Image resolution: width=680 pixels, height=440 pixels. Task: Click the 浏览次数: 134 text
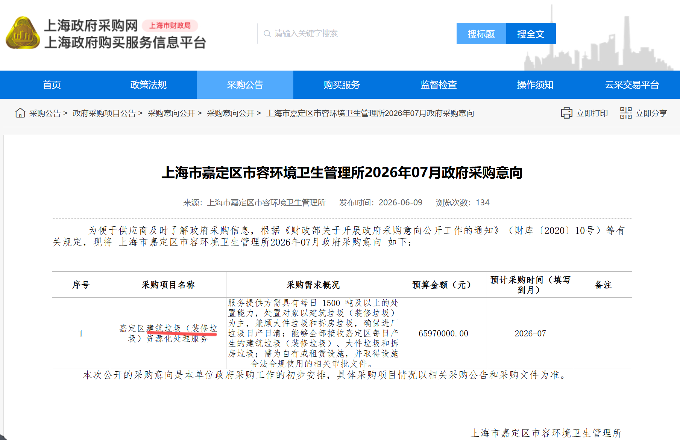463,203
